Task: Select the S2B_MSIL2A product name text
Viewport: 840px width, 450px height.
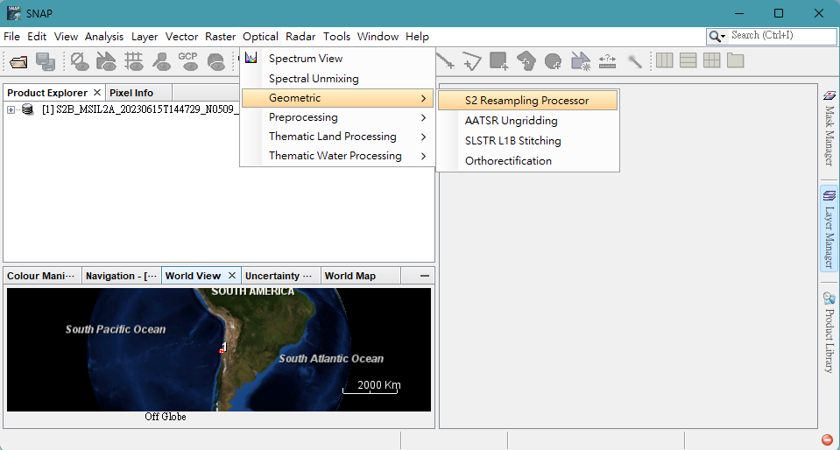Action: [139, 109]
